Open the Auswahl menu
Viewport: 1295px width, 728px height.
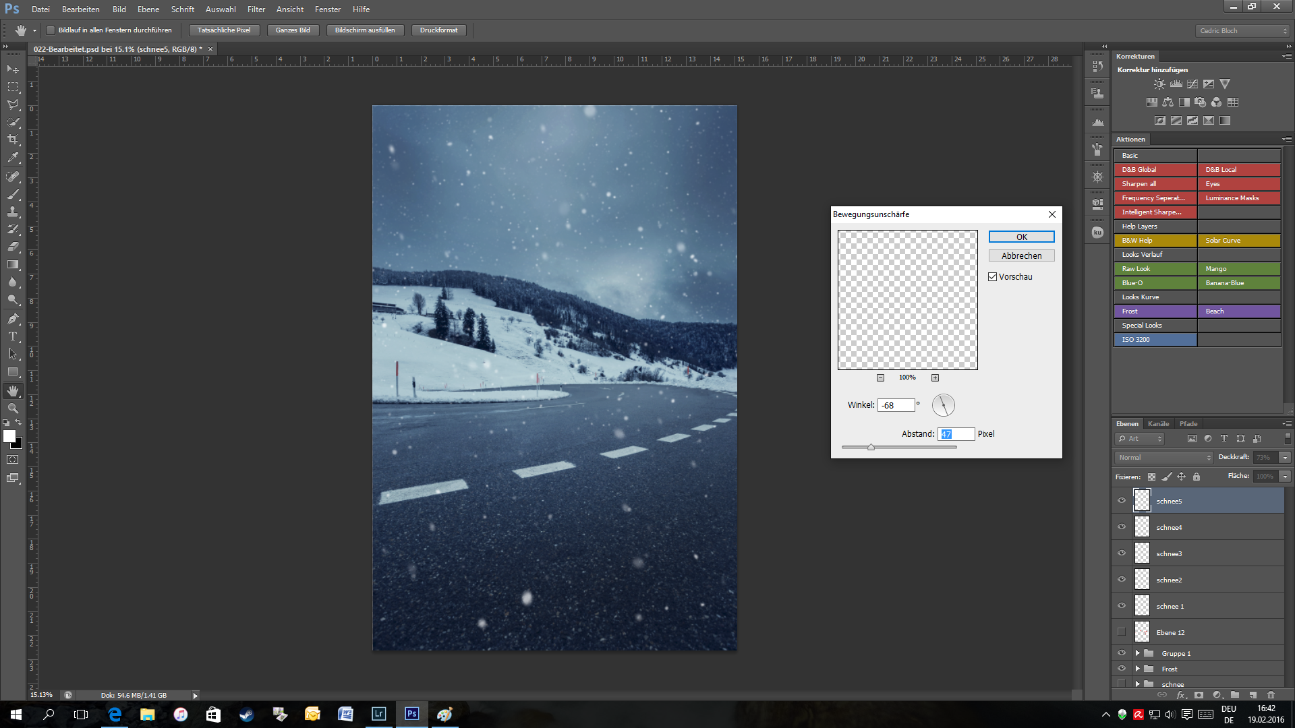[221, 9]
